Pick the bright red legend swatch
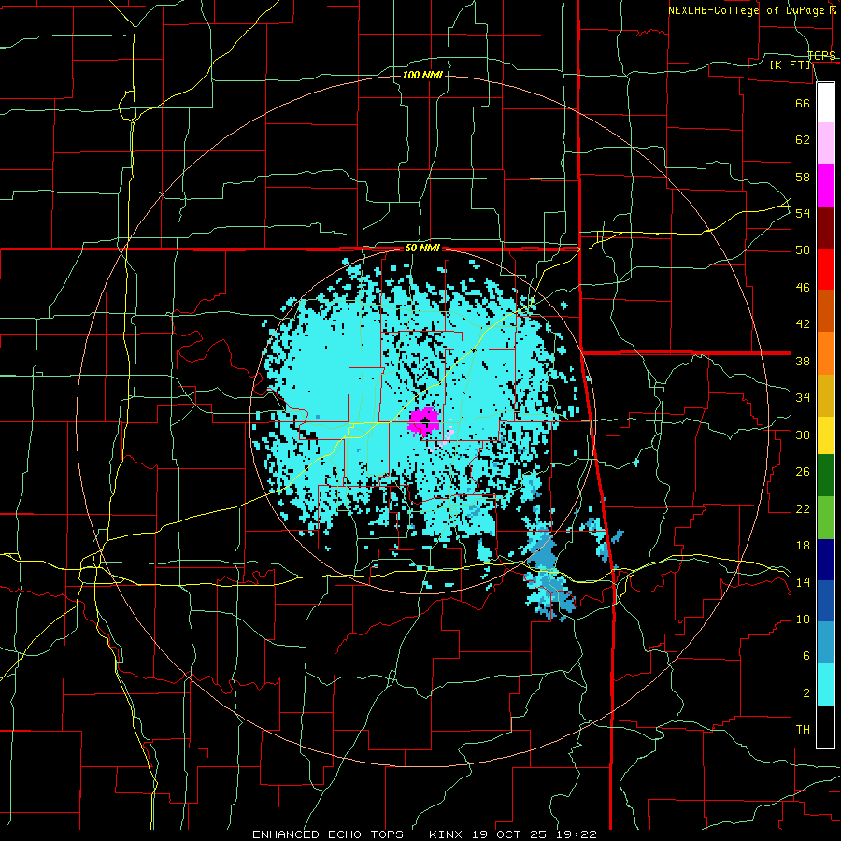The width and height of the screenshot is (841, 841). (x=825, y=269)
